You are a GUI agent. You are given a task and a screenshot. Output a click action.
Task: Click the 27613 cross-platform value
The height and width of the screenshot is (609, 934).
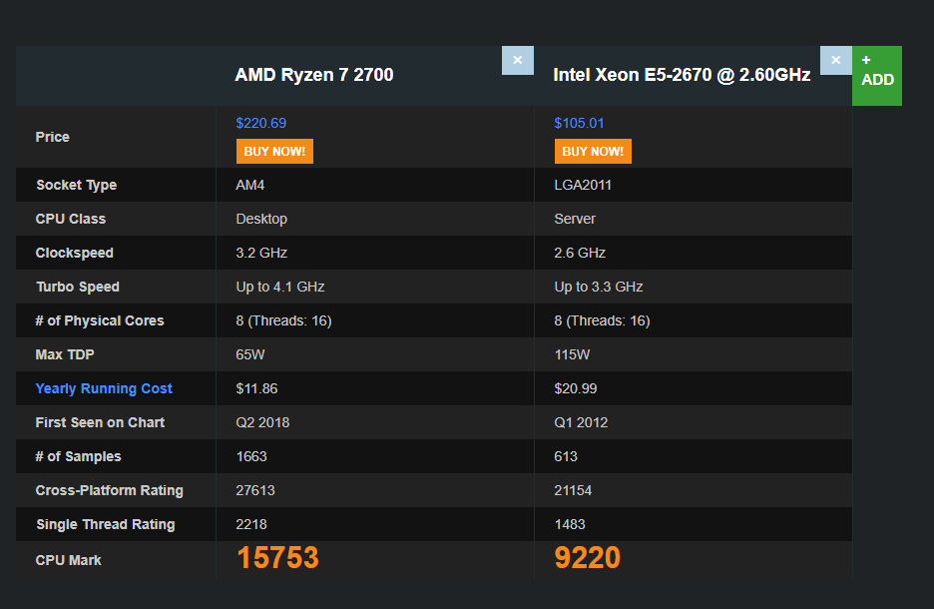[x=255, y=491]
